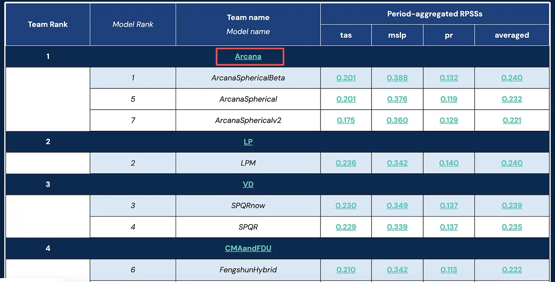The image size is (555, 282).
Task: Click SPQRnow mslp score 0.349
Action: point(397,206)
